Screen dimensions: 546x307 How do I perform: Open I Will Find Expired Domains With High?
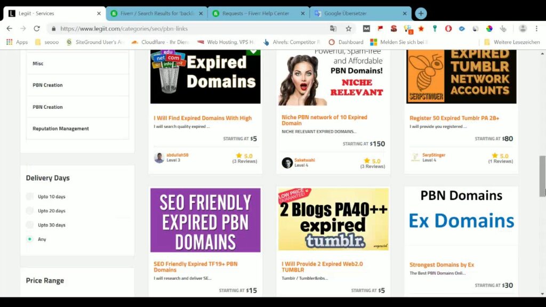click(x=203, y=118)
